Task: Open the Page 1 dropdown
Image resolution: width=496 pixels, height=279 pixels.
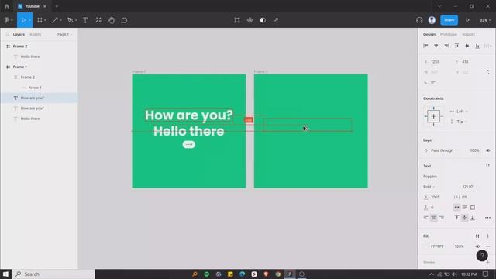Action: coord(64,34)
